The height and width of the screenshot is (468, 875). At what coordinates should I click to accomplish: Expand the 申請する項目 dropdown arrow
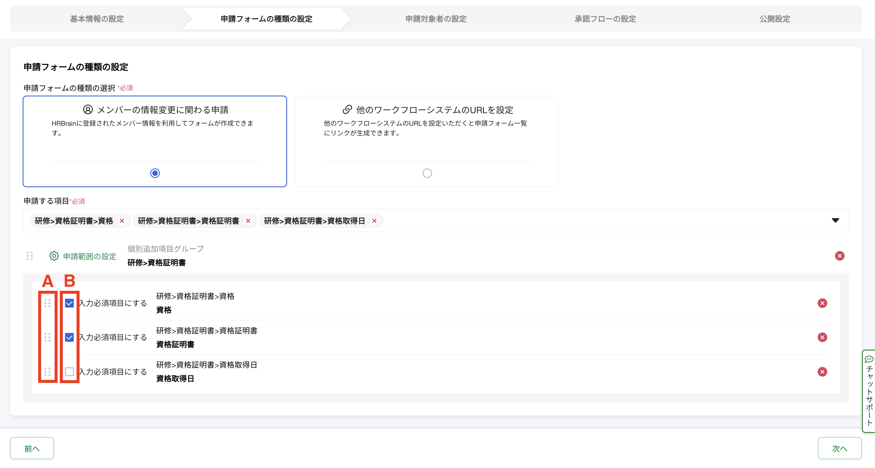click(x=835, y=221)
